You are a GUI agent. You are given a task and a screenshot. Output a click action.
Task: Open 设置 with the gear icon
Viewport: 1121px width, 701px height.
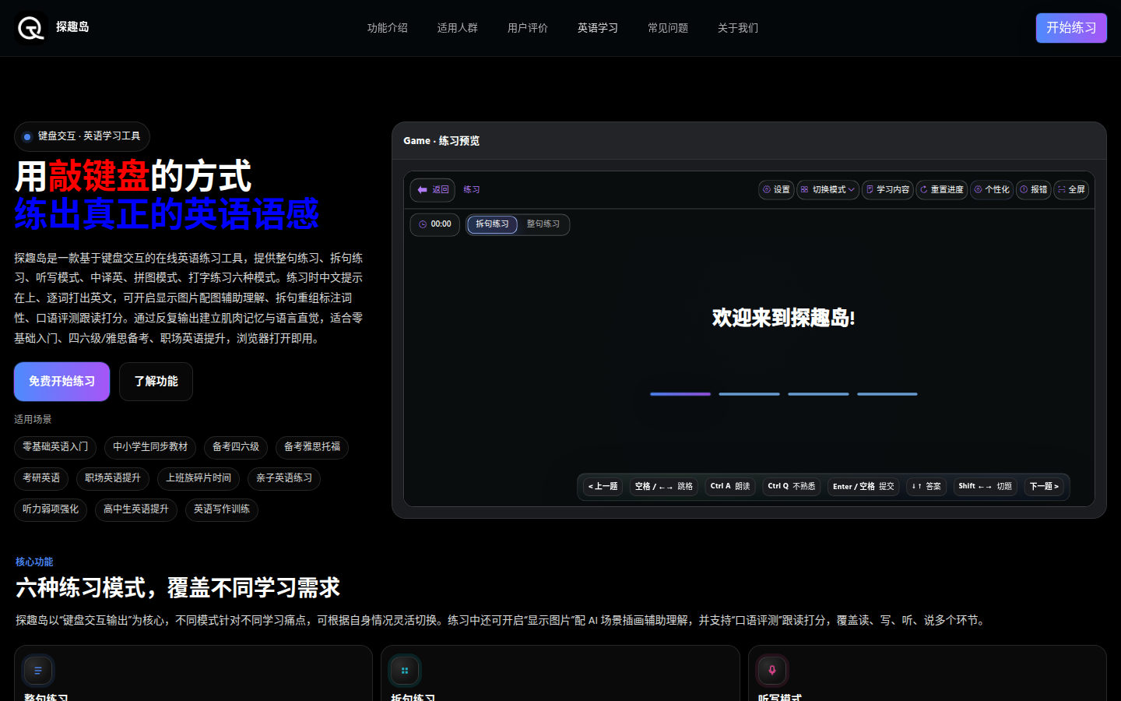pyautogui.click(x=776, y=190)
